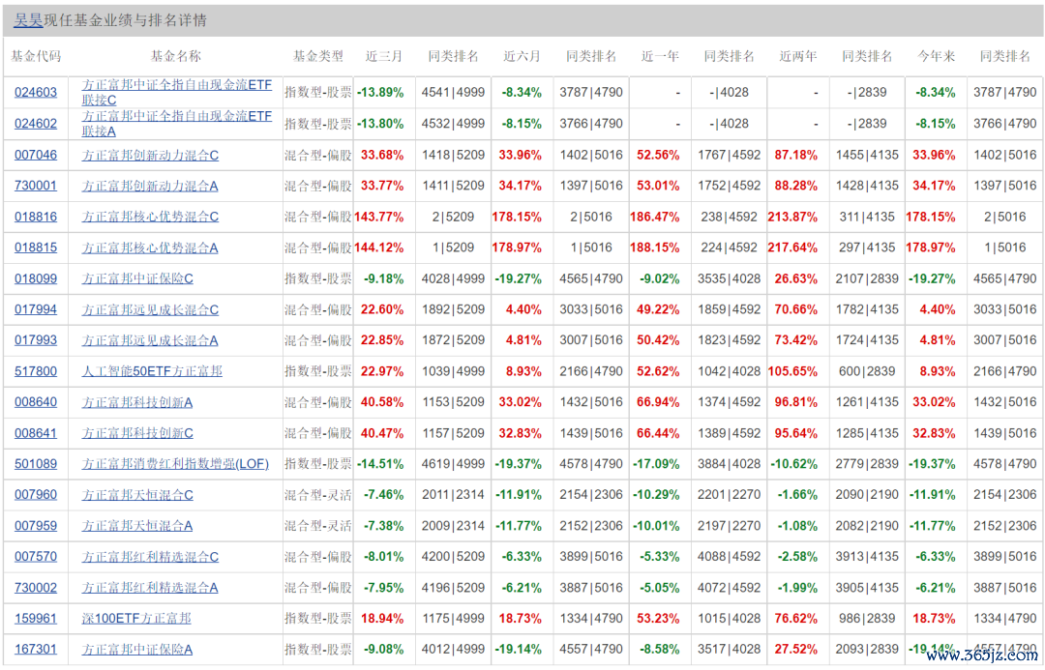The width and height of the screenshot is (1045, 670).
Task: Open 方正富邦红利精选混合C fund link
Action: click(x=150, y=557)
